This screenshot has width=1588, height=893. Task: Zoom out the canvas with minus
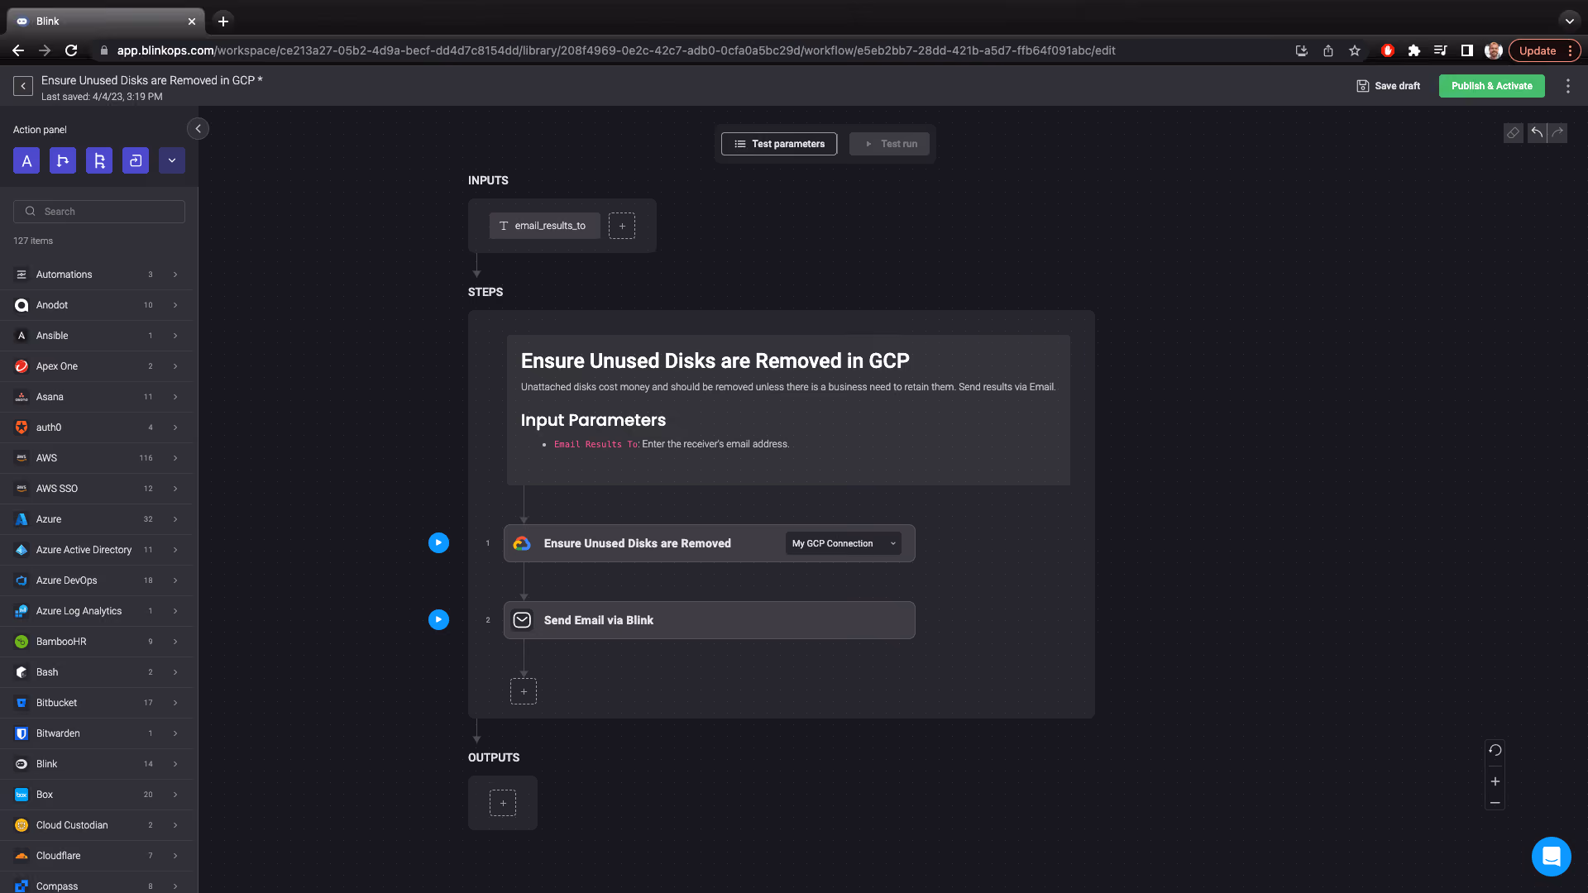1495,803
